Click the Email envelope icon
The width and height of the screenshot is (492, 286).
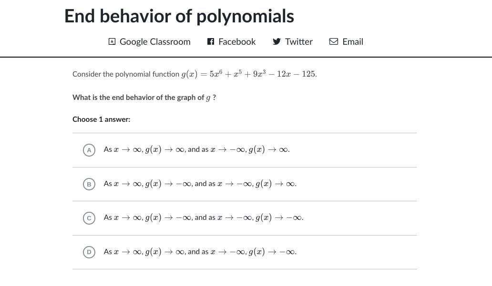pyautogui.click(x=334, y=42)
